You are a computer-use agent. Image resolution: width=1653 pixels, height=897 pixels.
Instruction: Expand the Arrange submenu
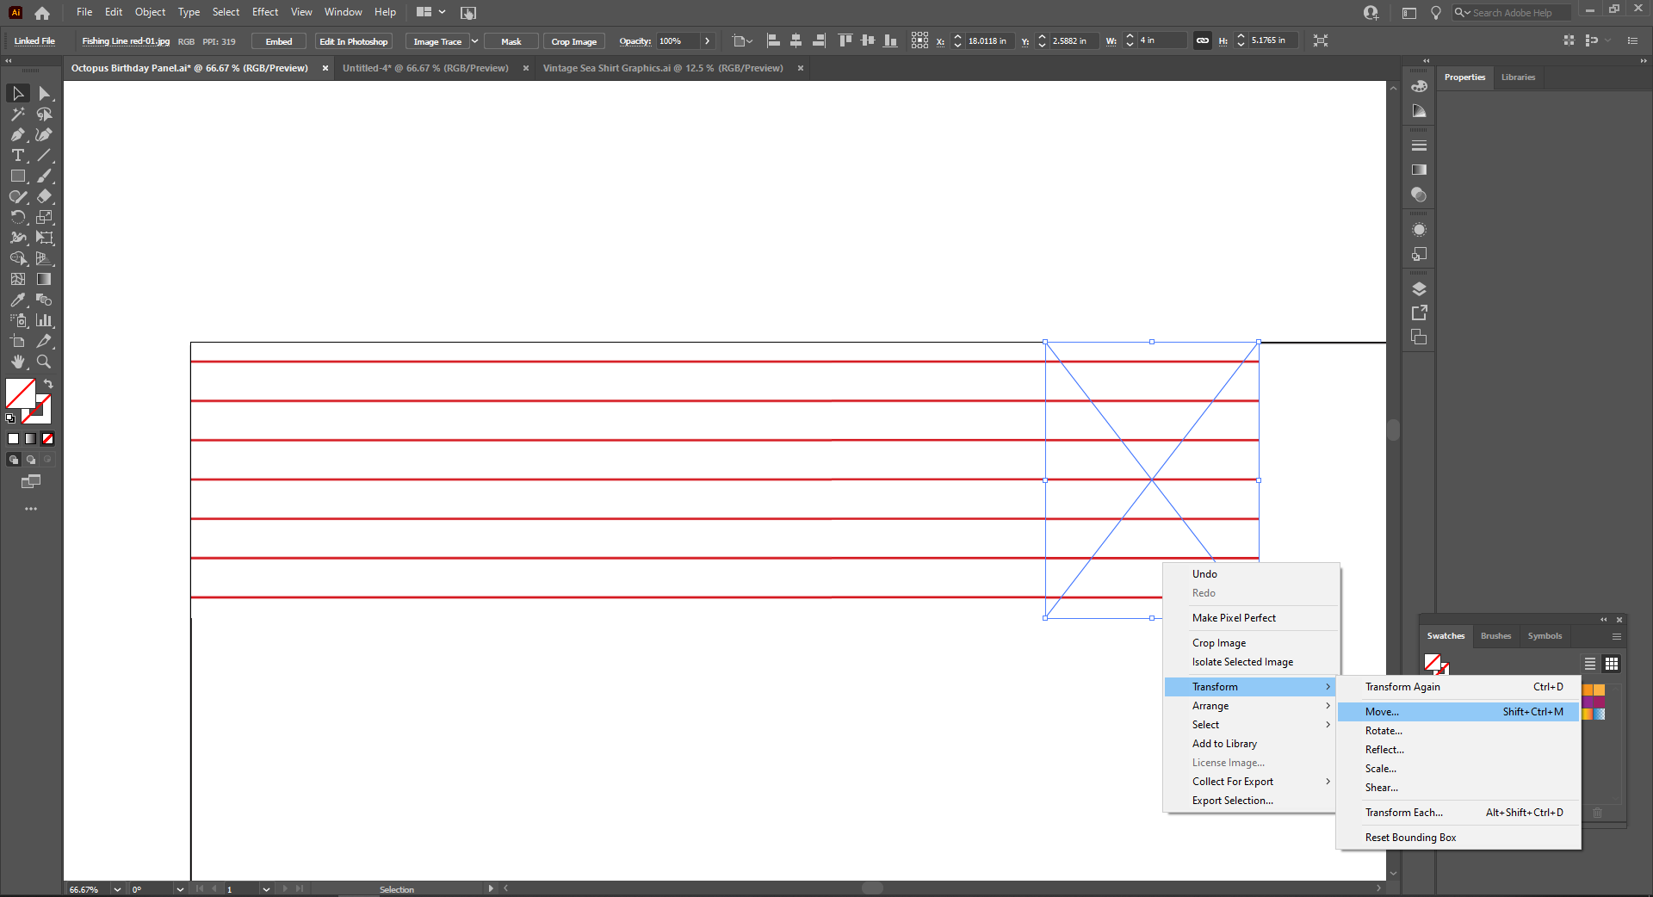pos(1251,706)
